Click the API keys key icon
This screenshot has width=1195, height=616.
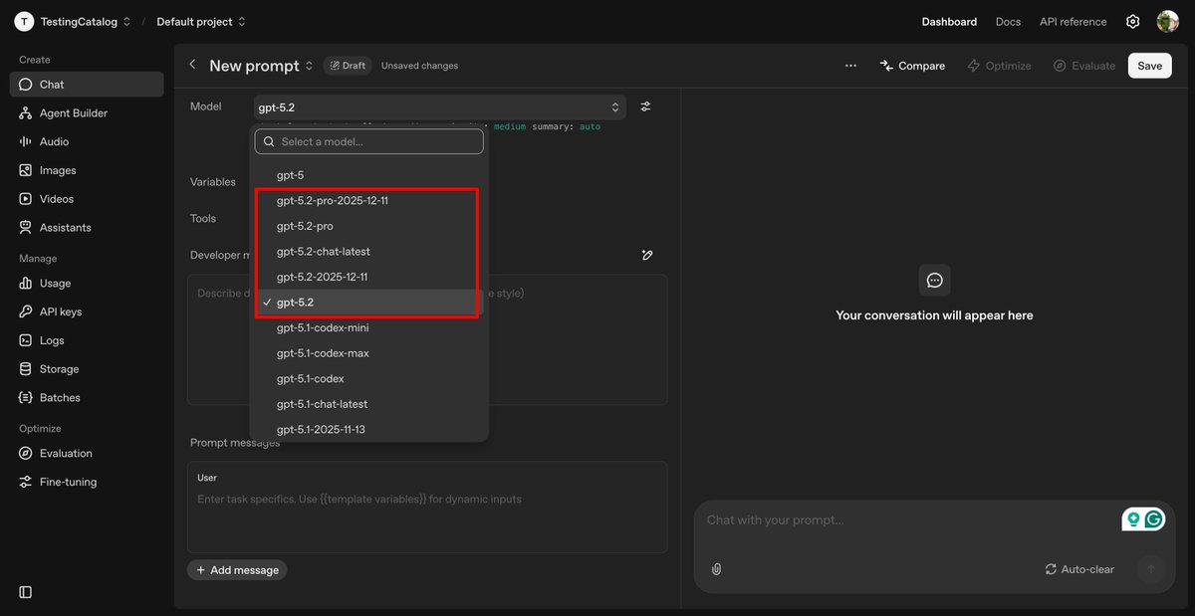26,311
